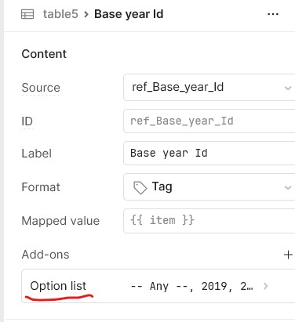Open the ref_Base_year_Id source combo box
295x322 pixels.
click(x=209, y=88)
